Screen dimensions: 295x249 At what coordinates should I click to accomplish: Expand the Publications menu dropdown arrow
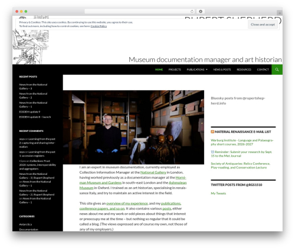(206, 69)
